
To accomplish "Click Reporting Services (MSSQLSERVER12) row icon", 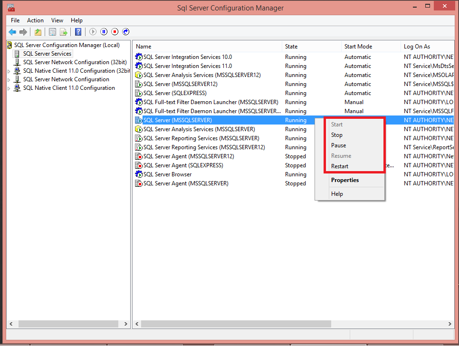I will click(x=139, y=147).
